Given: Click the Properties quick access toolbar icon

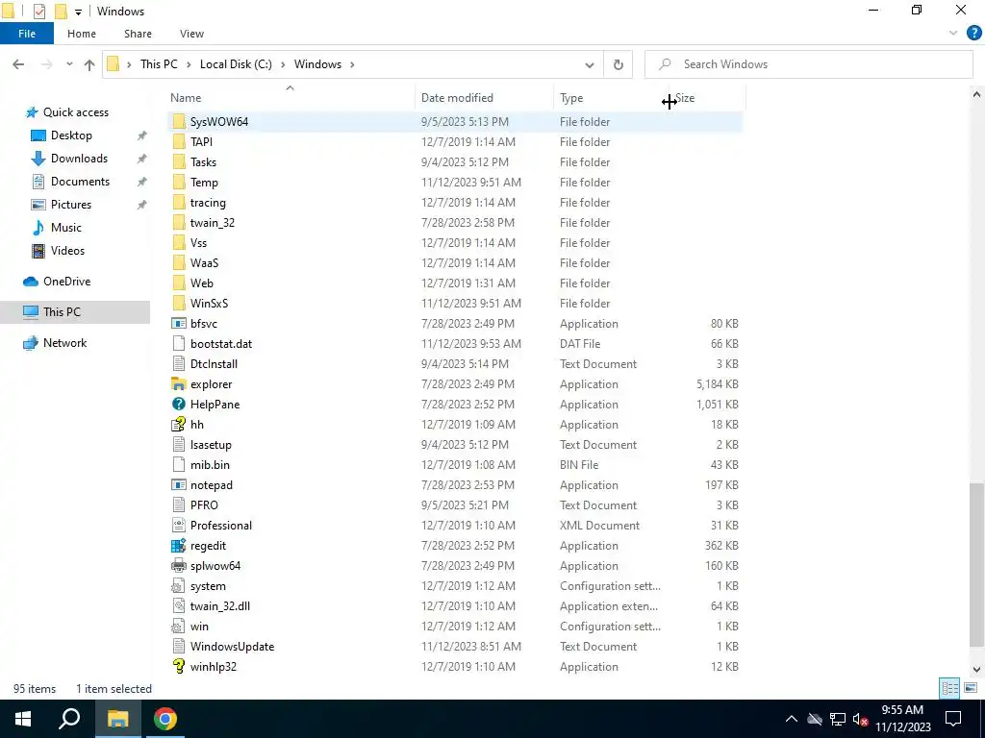Looking at the screenshot, I should click(38, 12).
